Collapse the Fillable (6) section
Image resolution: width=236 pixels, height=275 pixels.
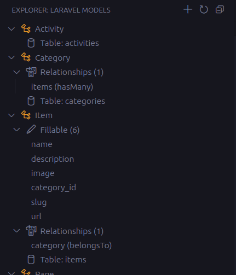[x=17, y=130]
